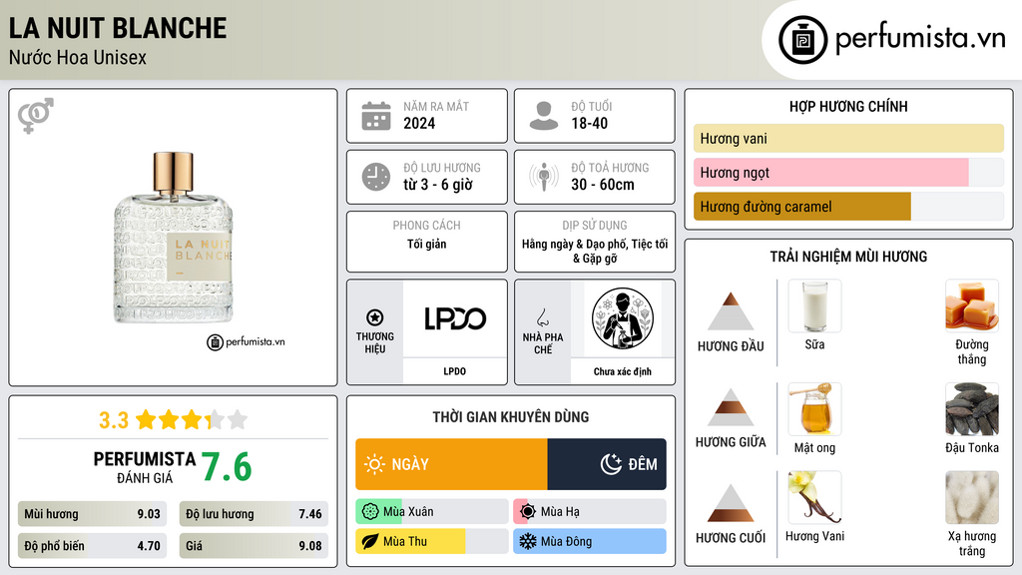Viewport: 1022px width, 575px height.
Task: Click the 3.3 star rating
Action: pyautogui.click(x=173, y=420)
